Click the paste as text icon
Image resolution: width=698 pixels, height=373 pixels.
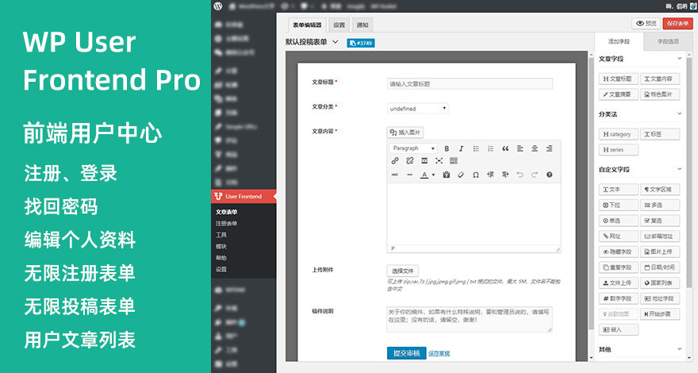pos(446,175)
